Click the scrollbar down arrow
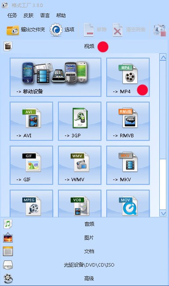 163,213
